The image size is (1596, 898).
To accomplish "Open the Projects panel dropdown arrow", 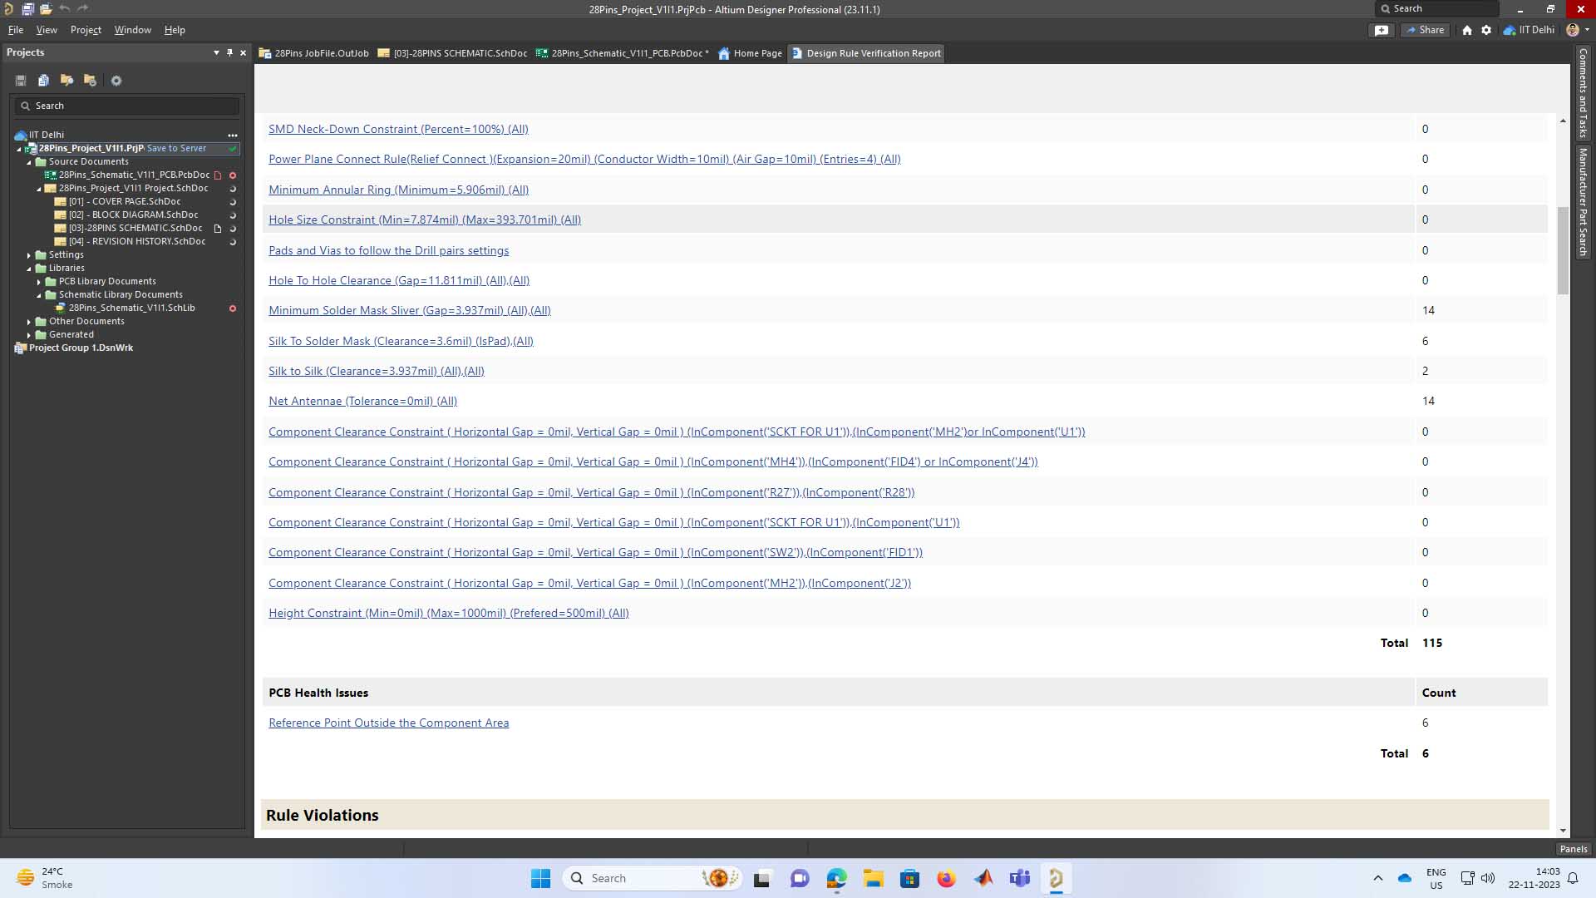I will click(216, 52).
